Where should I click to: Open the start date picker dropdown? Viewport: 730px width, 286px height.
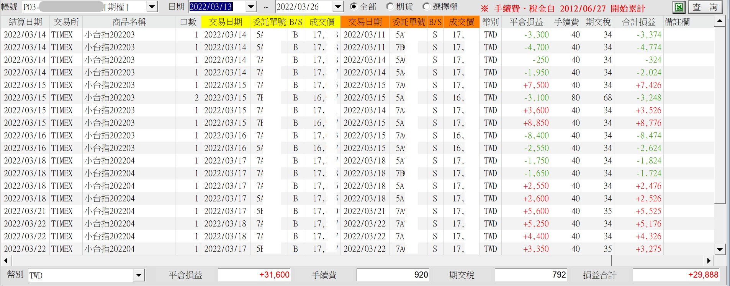coord(251,7)
